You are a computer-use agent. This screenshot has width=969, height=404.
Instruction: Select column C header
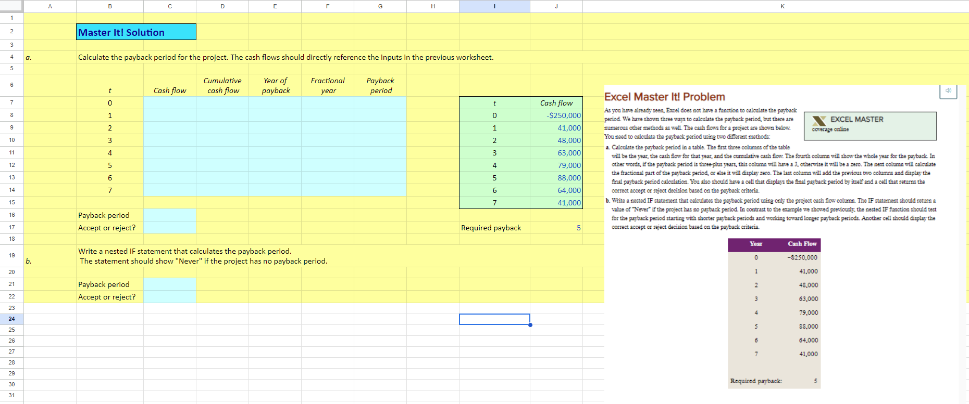(170, 6)
